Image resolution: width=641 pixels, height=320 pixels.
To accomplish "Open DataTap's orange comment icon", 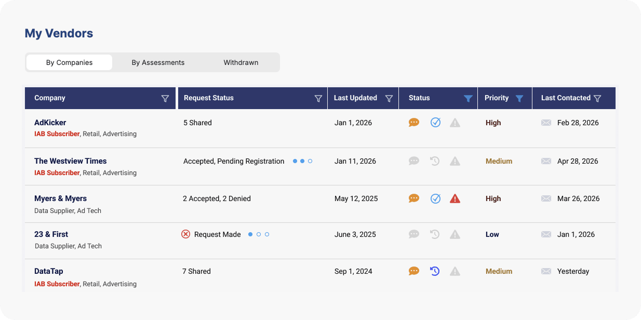I will 414,271.
